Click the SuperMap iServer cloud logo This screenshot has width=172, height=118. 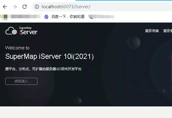[11, 31]
